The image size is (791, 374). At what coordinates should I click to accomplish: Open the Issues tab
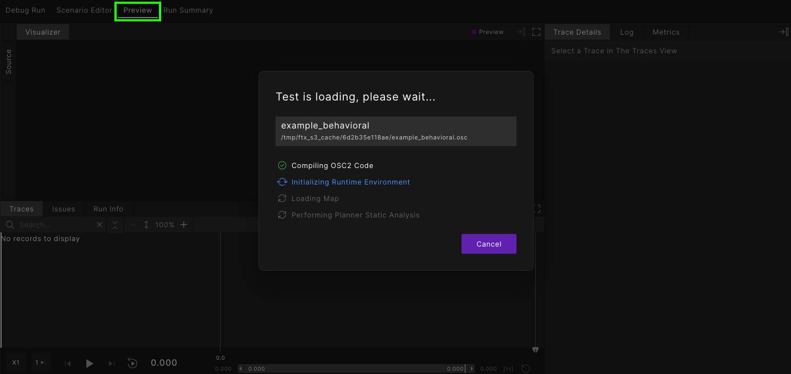tap(63, 209)
